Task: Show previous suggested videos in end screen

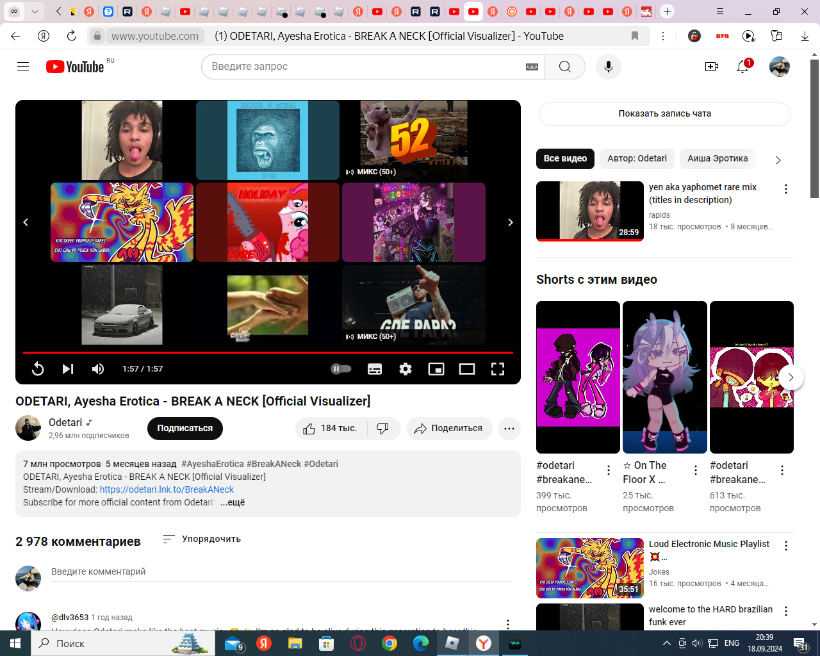Action: [26, 222]
